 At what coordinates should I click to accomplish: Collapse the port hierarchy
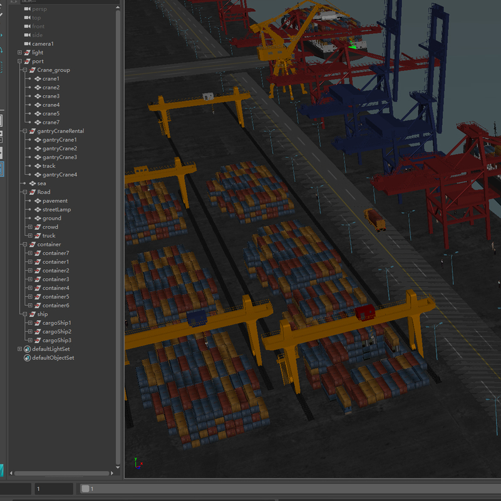pos(19,61)
